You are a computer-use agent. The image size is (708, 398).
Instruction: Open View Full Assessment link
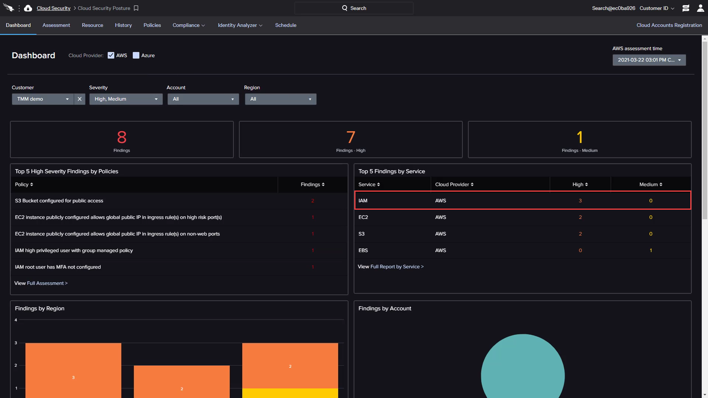tap(47, 283)
